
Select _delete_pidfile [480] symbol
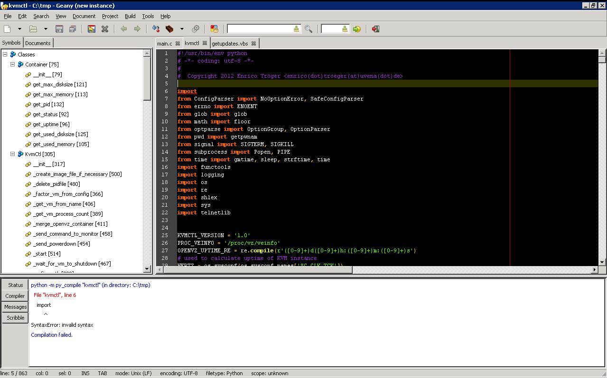56,184
